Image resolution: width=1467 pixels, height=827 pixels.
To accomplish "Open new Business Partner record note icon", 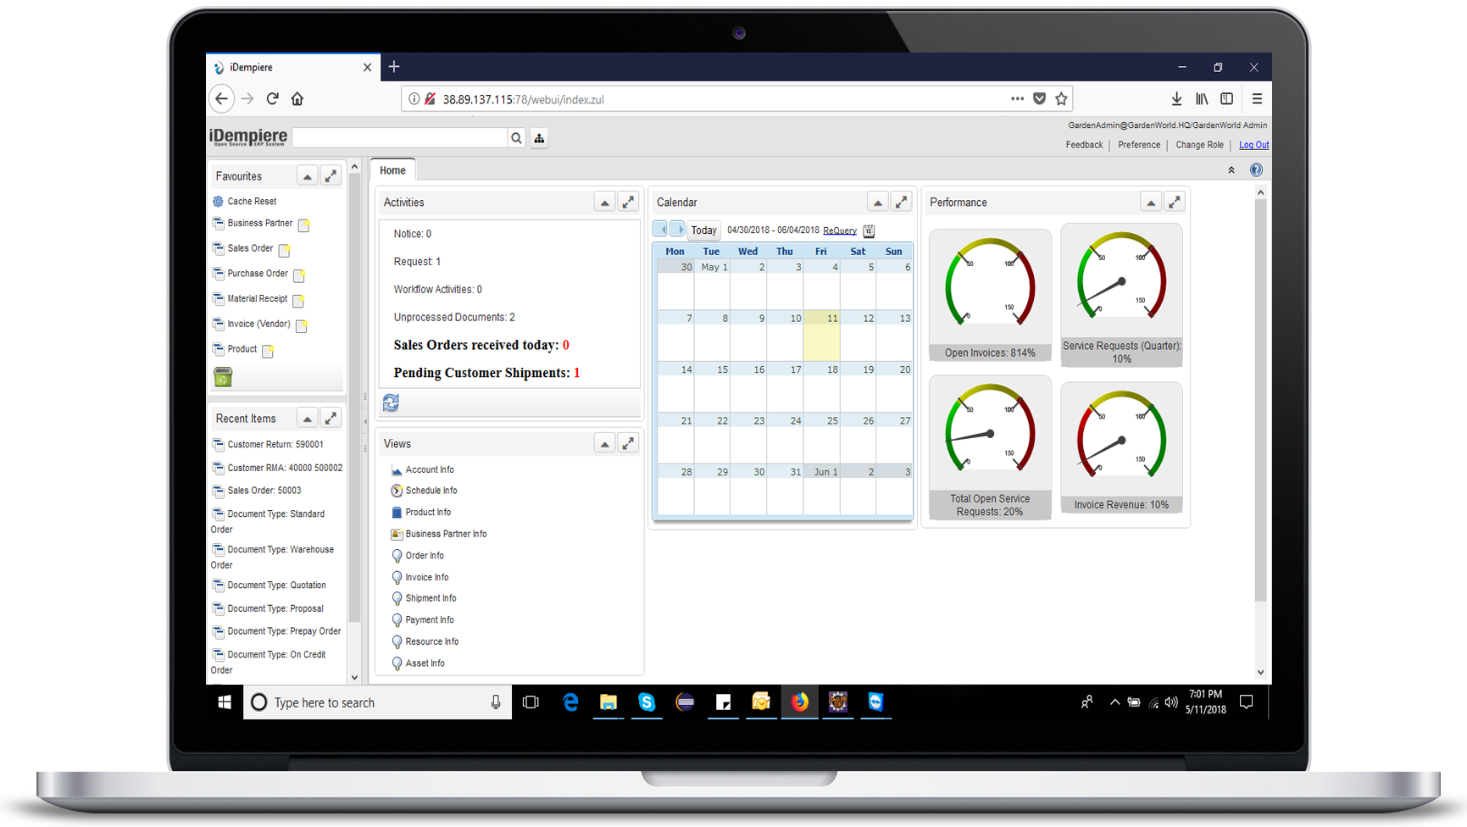I will pyautogui.click(x=303, y=225).
